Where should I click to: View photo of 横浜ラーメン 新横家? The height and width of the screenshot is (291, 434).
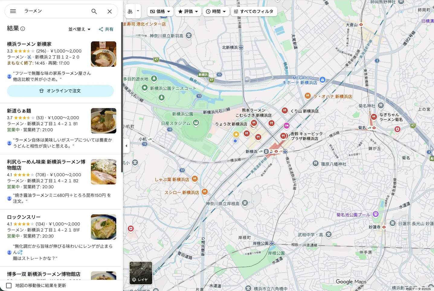[x=104, y=54]
